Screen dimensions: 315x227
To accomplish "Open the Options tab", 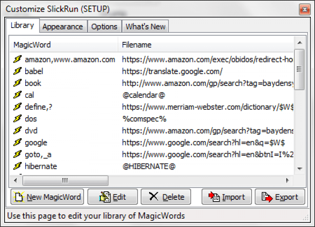I will [104, 26].
